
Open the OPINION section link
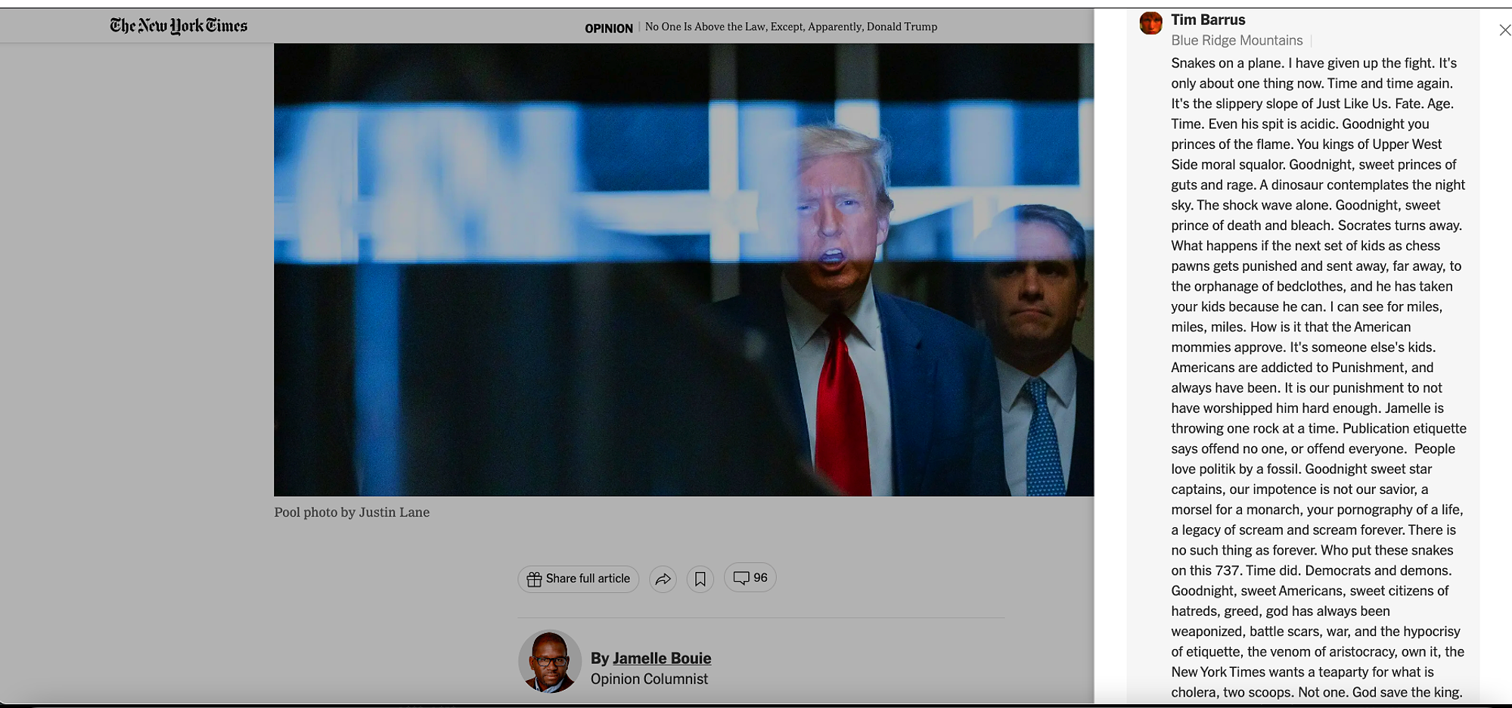tap(609, 28)
